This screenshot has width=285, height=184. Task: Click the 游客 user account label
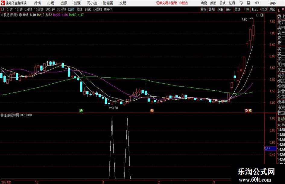click(273, 3)
